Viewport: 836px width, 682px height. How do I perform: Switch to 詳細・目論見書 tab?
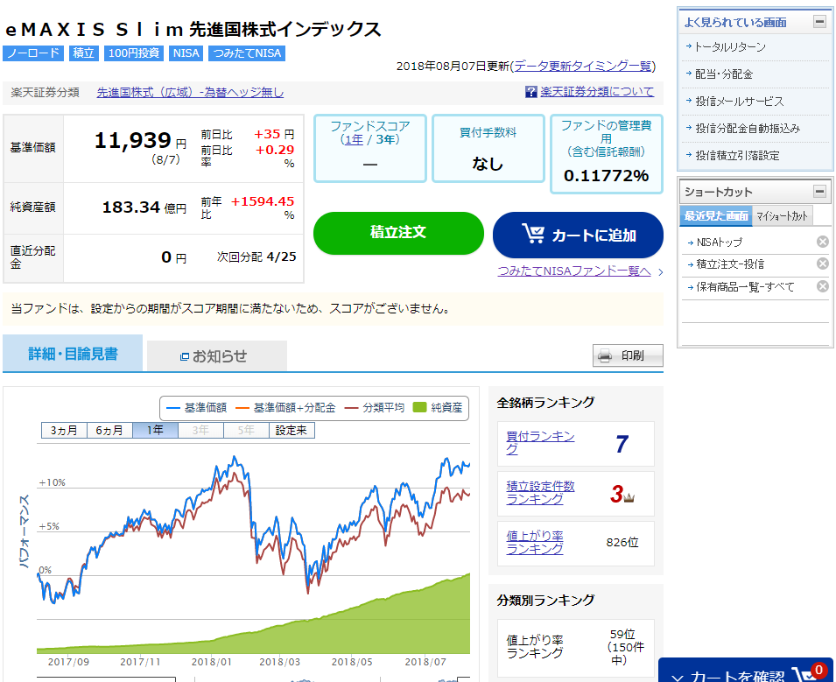click(73, 353)
